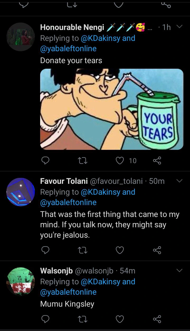190x331 pixels.
Task: Reply to Favour Tolani's tweet
Action: 46,250
